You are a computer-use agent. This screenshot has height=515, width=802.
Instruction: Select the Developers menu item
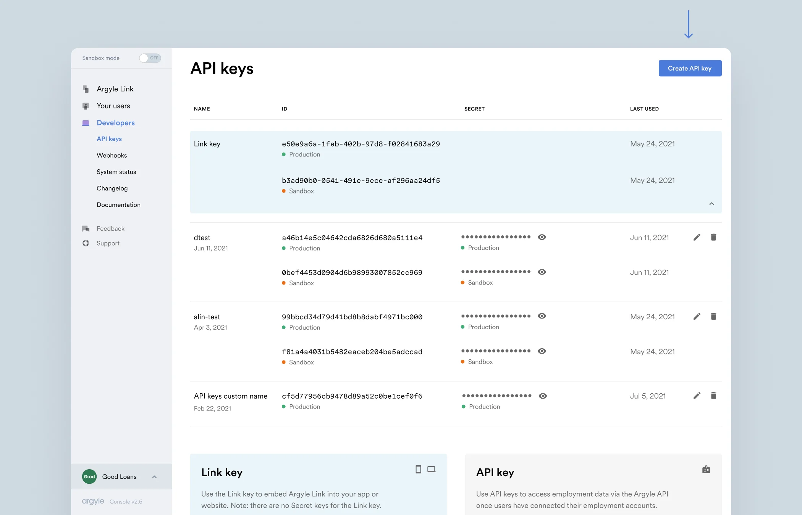(x=115, y=123)
